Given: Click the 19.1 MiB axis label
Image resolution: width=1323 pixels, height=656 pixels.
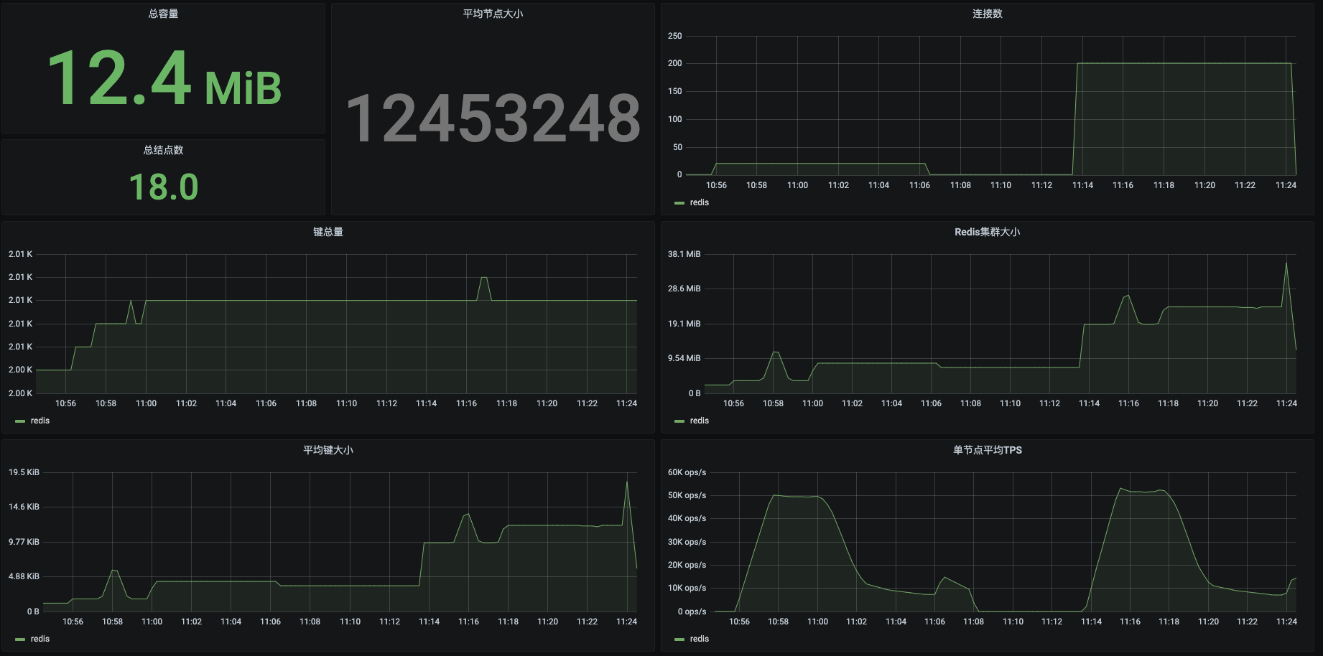Looking at the screenshot, I should point(684,324).
